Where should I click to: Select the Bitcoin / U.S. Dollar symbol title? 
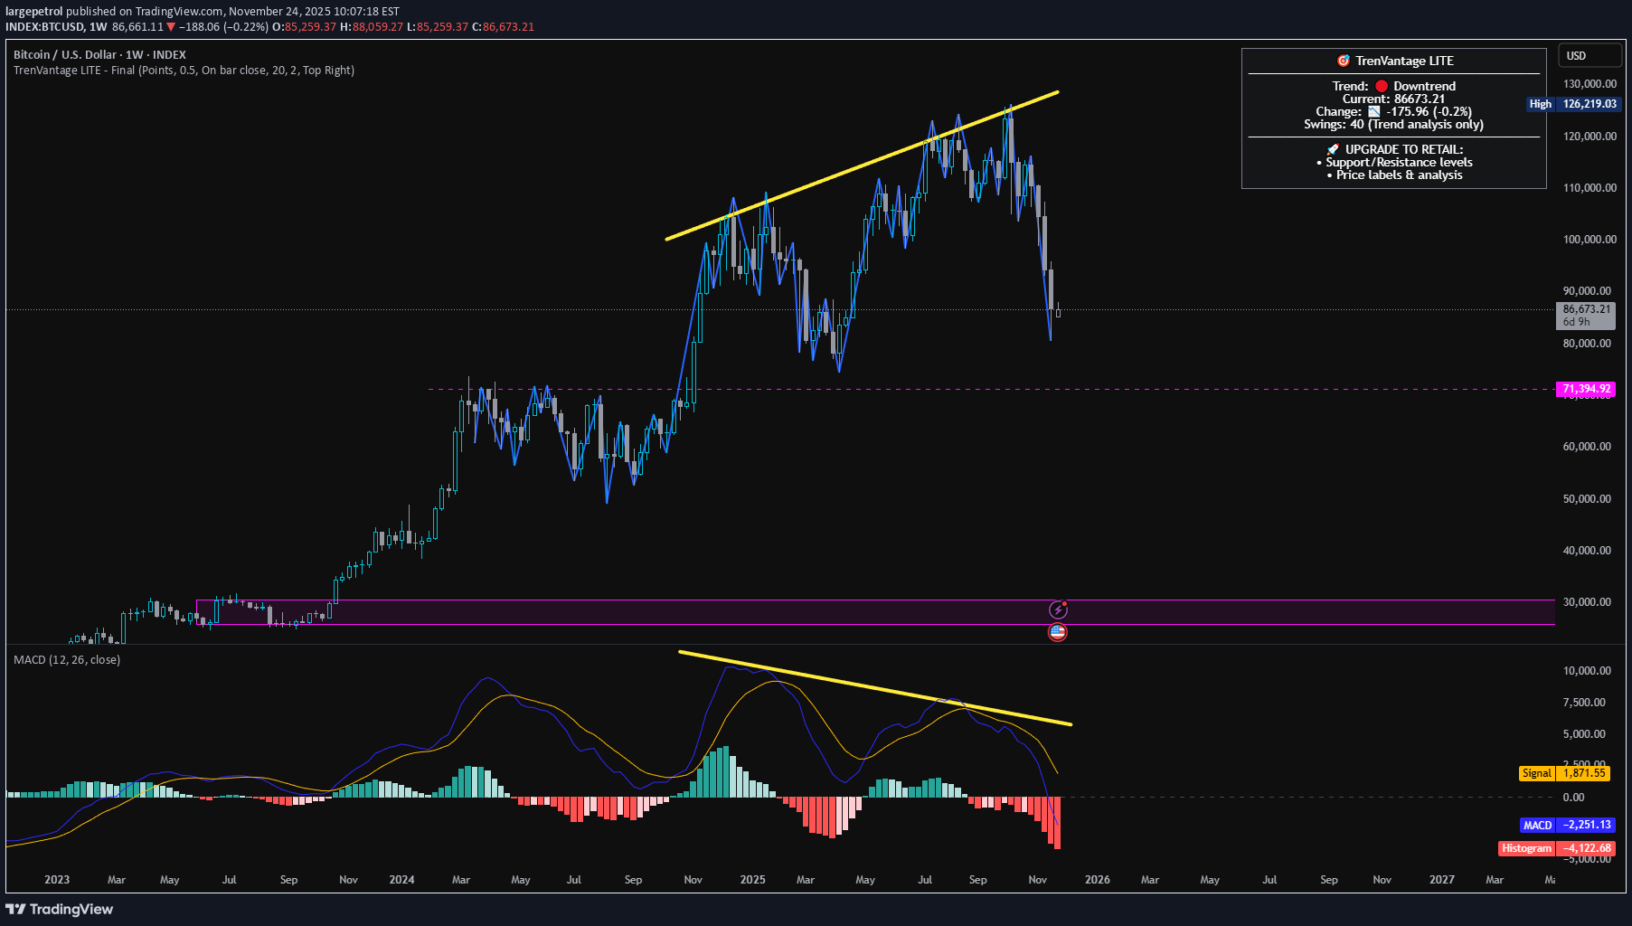point(99,55)
